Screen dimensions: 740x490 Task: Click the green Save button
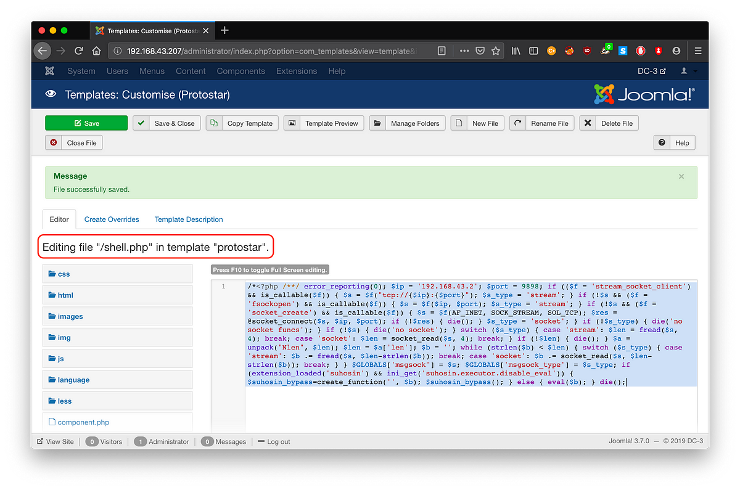tap(86, 123)
